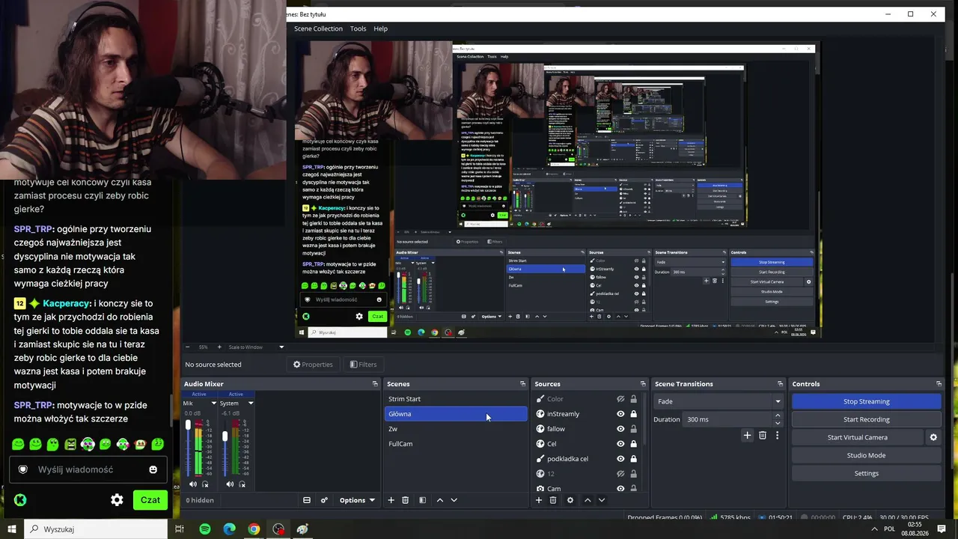Unlock the Cel source
Image resolution: width=958 pixels, height=539 pixels.
(634, 444)
